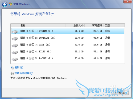Sort by the 名称 column header
Viewport: 133px width, 99px height.
point(42,25)
